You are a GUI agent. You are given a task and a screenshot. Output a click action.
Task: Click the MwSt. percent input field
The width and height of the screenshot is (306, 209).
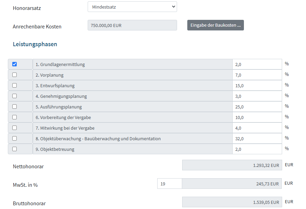pyautogui.click(x=169, y=184)
